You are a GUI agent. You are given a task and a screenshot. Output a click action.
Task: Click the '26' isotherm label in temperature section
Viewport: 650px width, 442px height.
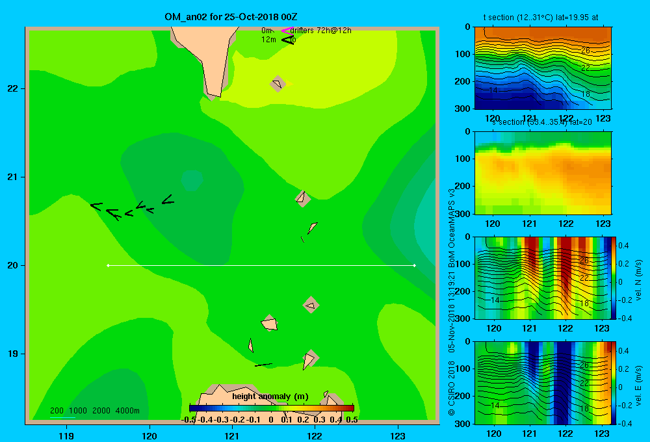click(585, 51)
